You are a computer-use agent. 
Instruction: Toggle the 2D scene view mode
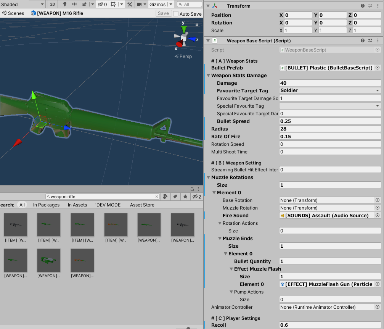pyautogui.click(x=53, y=4)
